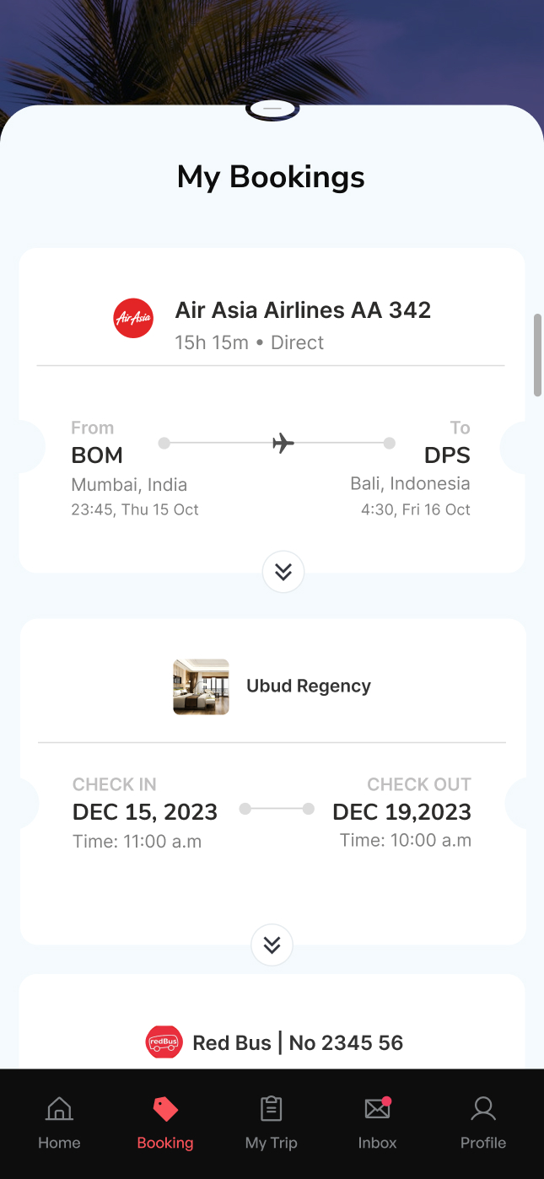Open My Trip clipboard icon

(272, 1108)
